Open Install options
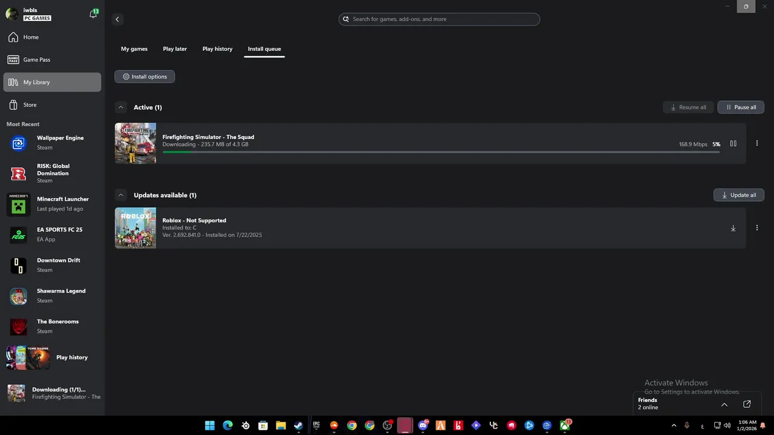The image size is (774, 435). 145,77
